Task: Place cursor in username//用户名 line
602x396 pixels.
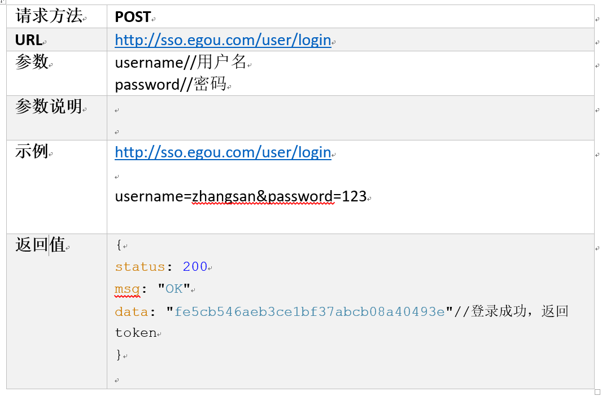Action: click(x=181, y=62)
